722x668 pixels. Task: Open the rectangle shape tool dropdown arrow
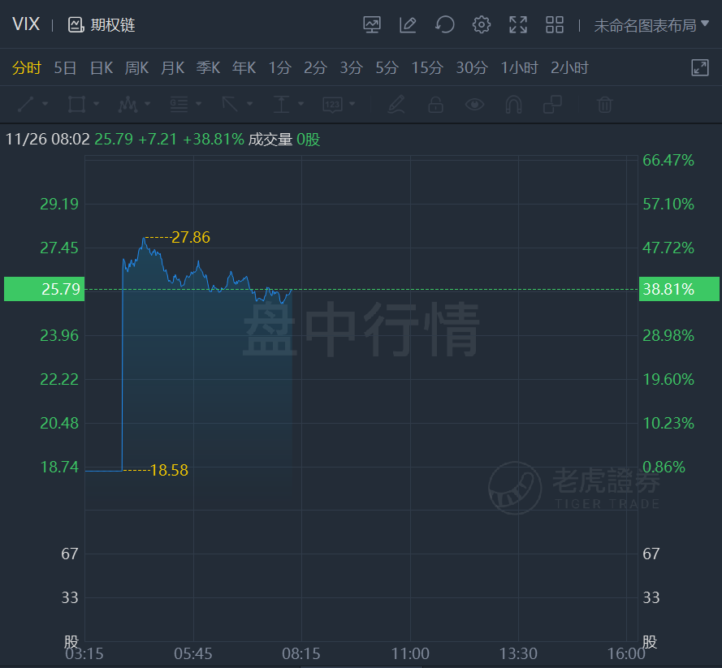(97, 105)
